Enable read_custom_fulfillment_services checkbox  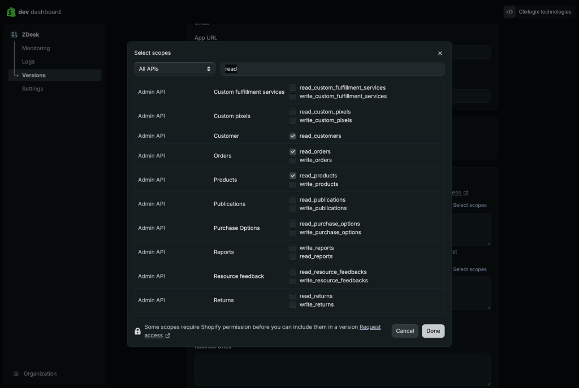tap(293, 88)
